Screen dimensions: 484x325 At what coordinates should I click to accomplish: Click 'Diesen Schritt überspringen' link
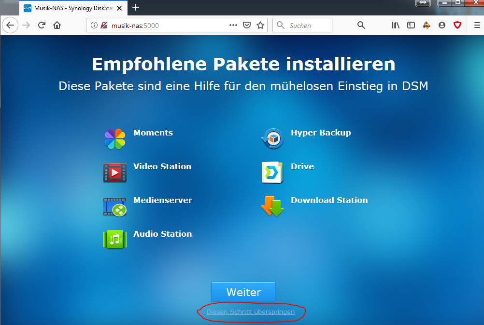click(251, 312)
